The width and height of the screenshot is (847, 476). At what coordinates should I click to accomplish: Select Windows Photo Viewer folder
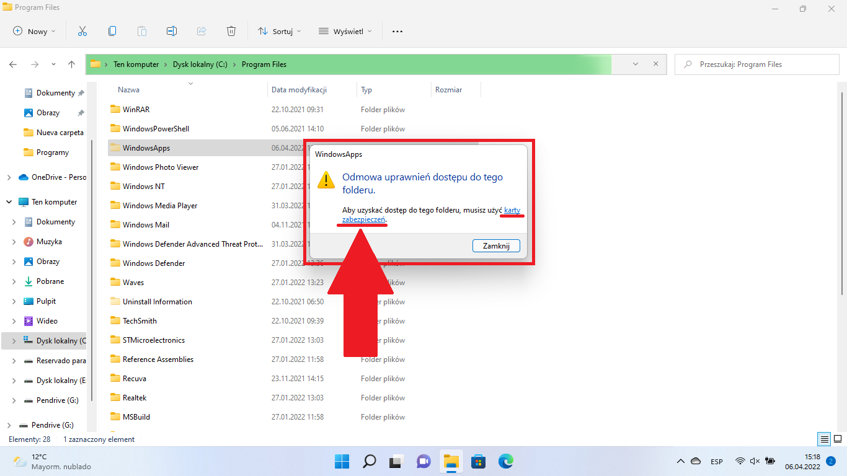click(x=161, y=167)
